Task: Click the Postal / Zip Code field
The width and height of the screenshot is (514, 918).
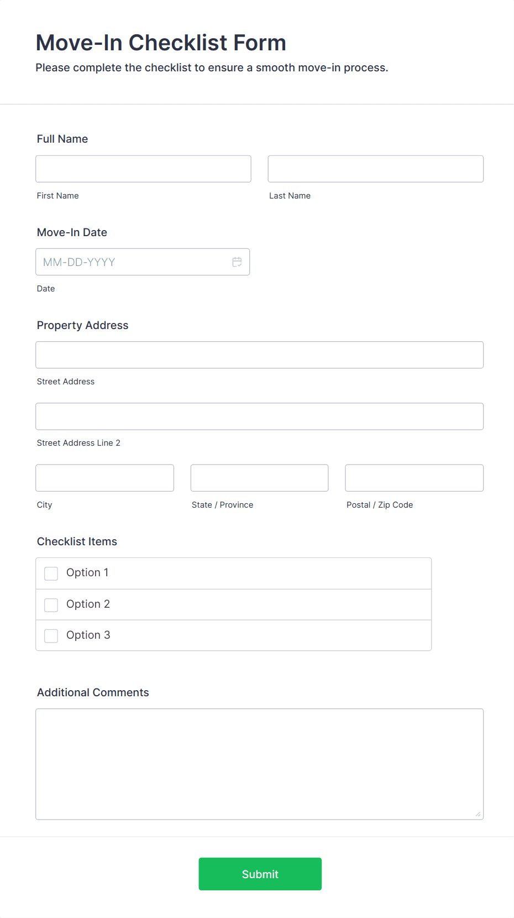Action: coord(413,477)
